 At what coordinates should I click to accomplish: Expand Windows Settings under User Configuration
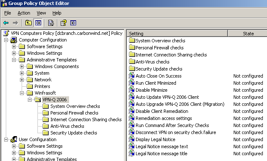(x=14, y=153)
